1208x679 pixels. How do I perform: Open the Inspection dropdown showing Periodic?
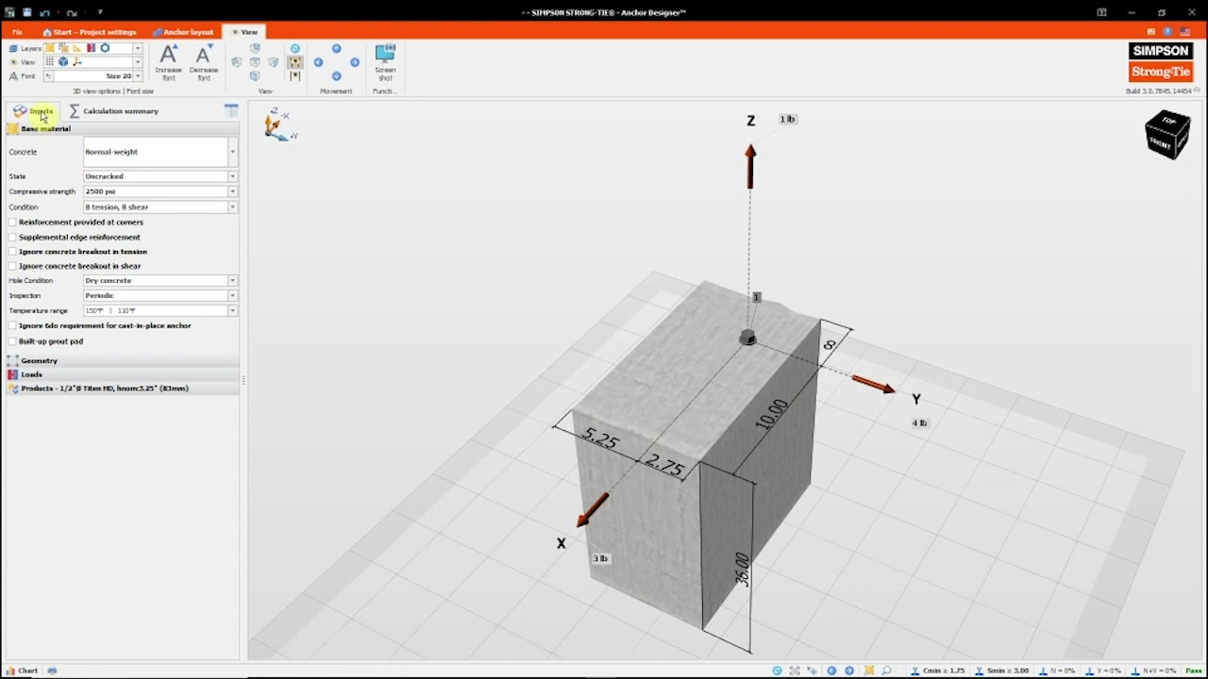pos(232,295)
